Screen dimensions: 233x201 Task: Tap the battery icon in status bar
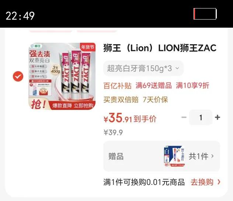(x=205, y=14)
